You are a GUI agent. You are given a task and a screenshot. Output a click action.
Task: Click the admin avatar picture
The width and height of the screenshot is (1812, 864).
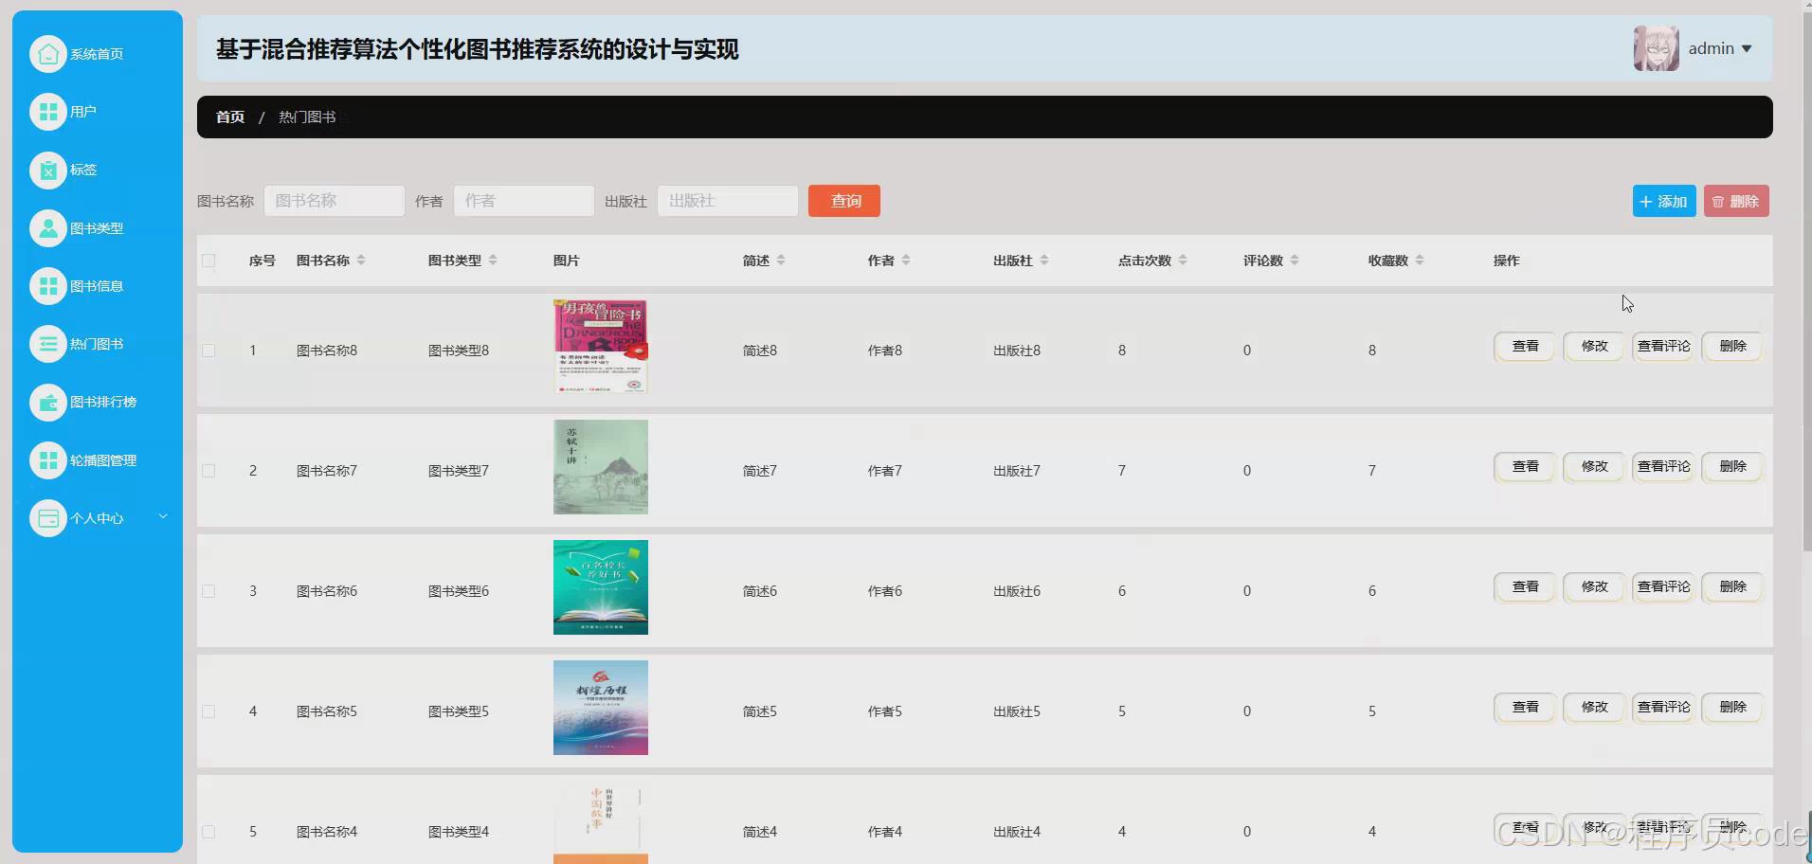coord(1656,48)
